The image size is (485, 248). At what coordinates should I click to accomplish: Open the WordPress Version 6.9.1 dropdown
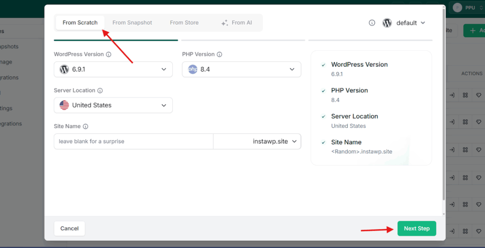point(113,69)
